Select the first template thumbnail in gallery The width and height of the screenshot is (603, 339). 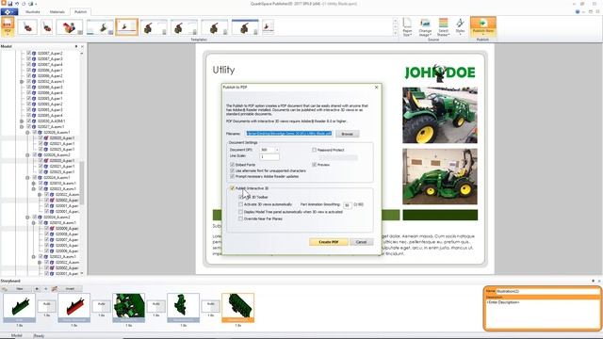point(27,27)
